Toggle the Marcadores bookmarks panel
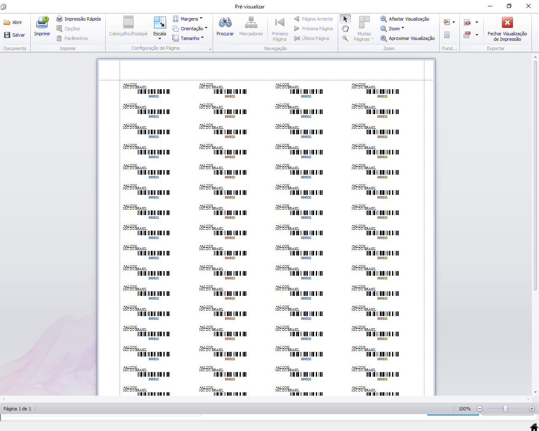The height and width of the screenshot is (431, 539). pyautogui.click(x=251, y=26)
